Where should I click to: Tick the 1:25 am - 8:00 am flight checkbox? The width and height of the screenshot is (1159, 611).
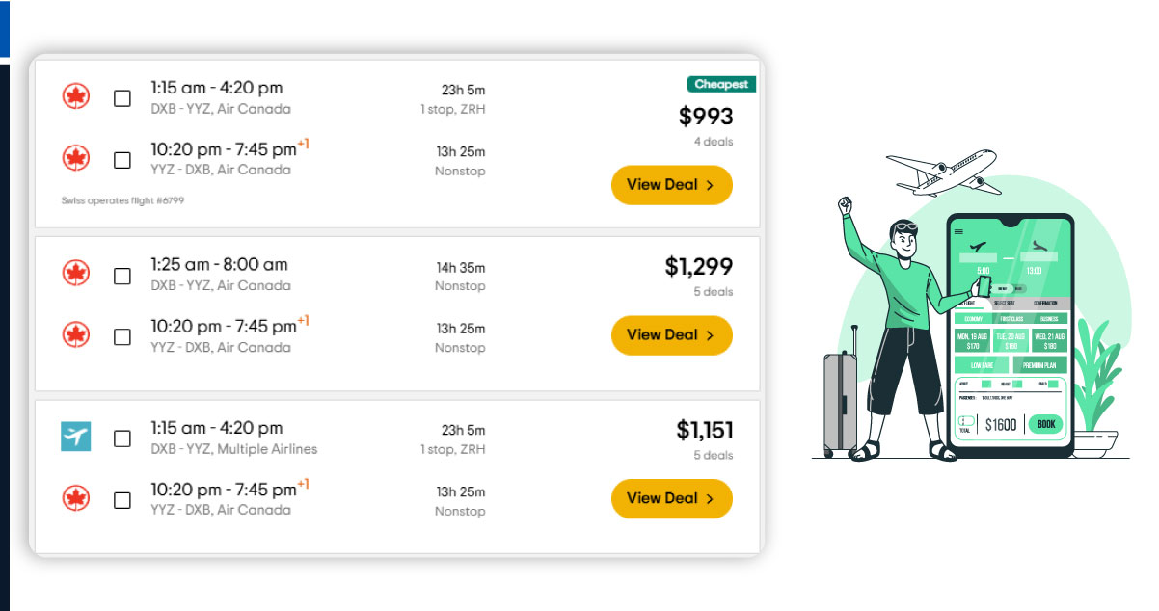122,276
